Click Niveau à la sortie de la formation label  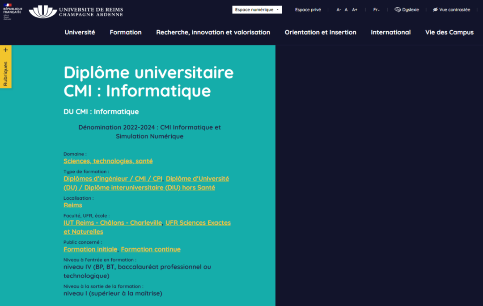pyautogui.click(x=103, y=286)
